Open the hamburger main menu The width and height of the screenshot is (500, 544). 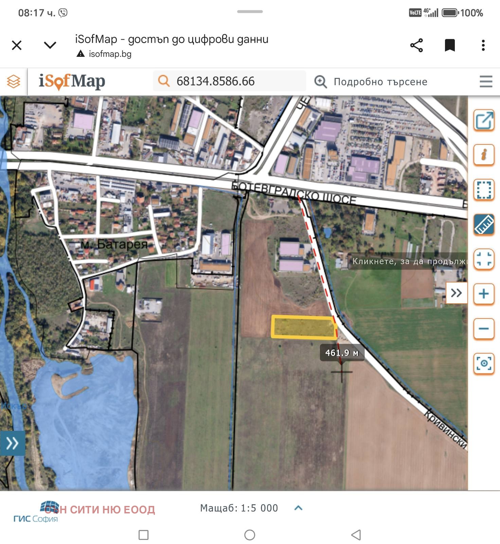point(486,82)
